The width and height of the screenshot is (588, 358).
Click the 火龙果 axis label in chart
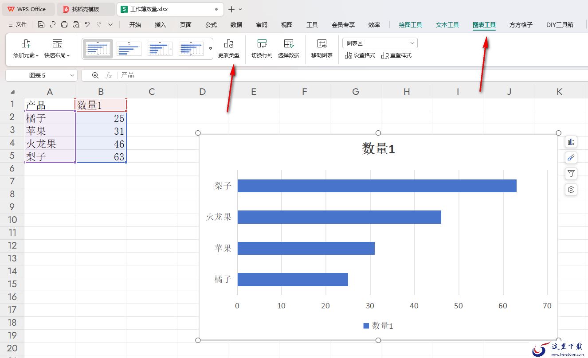[219, 217]
